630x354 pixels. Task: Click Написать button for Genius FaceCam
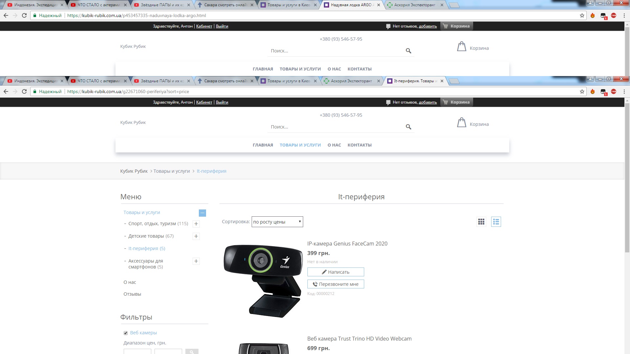[336, 272]
